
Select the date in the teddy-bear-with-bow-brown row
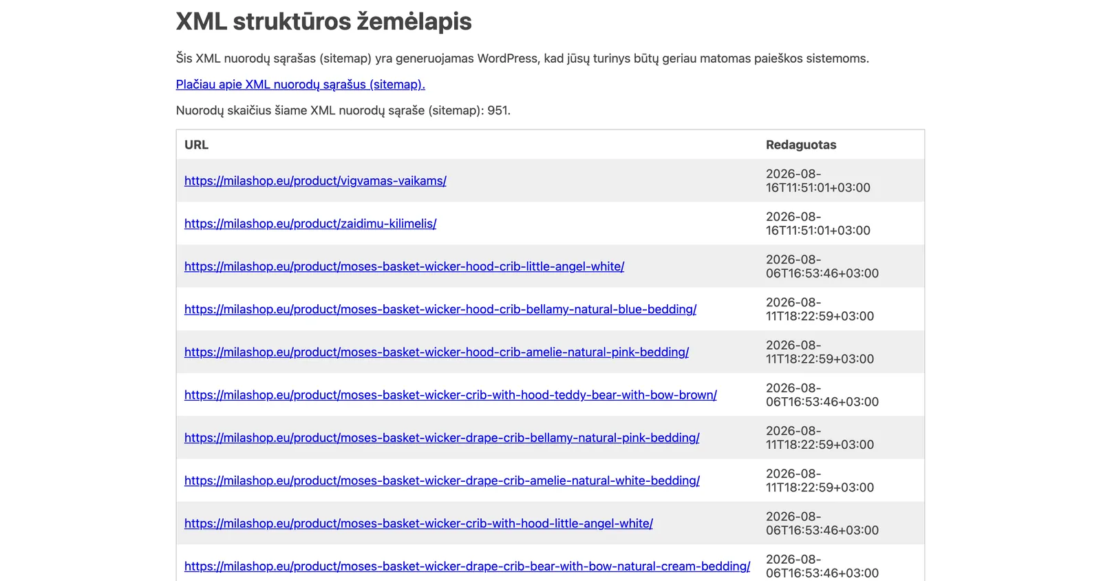822,395
